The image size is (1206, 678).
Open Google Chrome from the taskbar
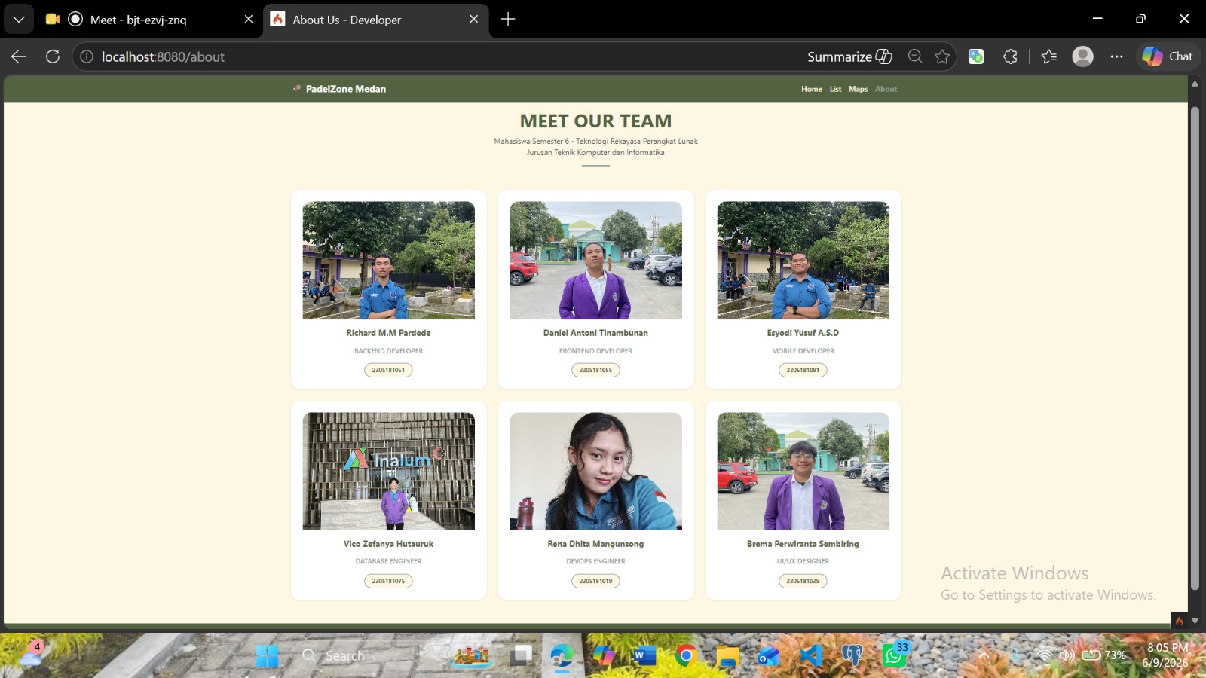pos(686,656)
